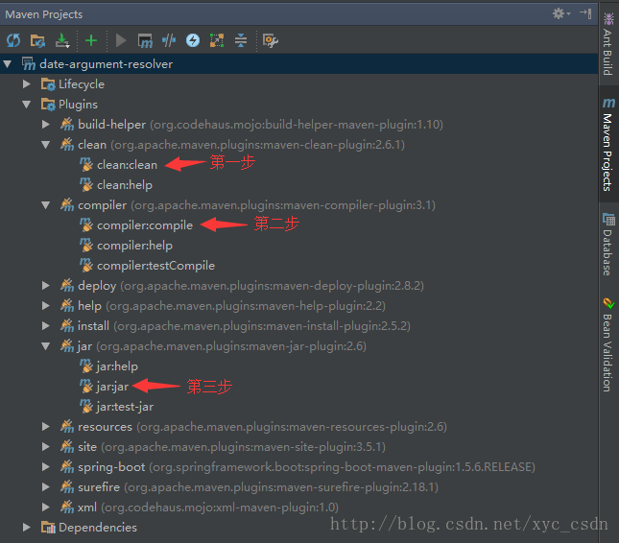
Task: Expand the resources plugin
Action: pyautogui.click(x=46, y=427)
